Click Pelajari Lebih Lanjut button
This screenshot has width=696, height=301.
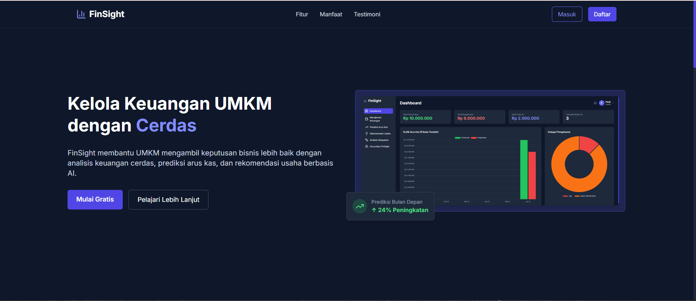click(168, 200)
